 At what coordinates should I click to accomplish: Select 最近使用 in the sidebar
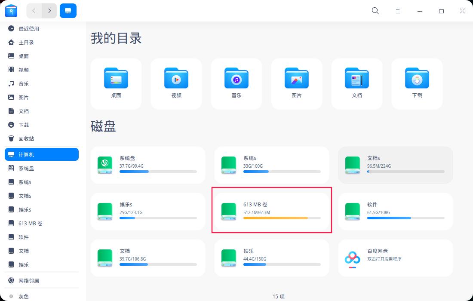28,28
